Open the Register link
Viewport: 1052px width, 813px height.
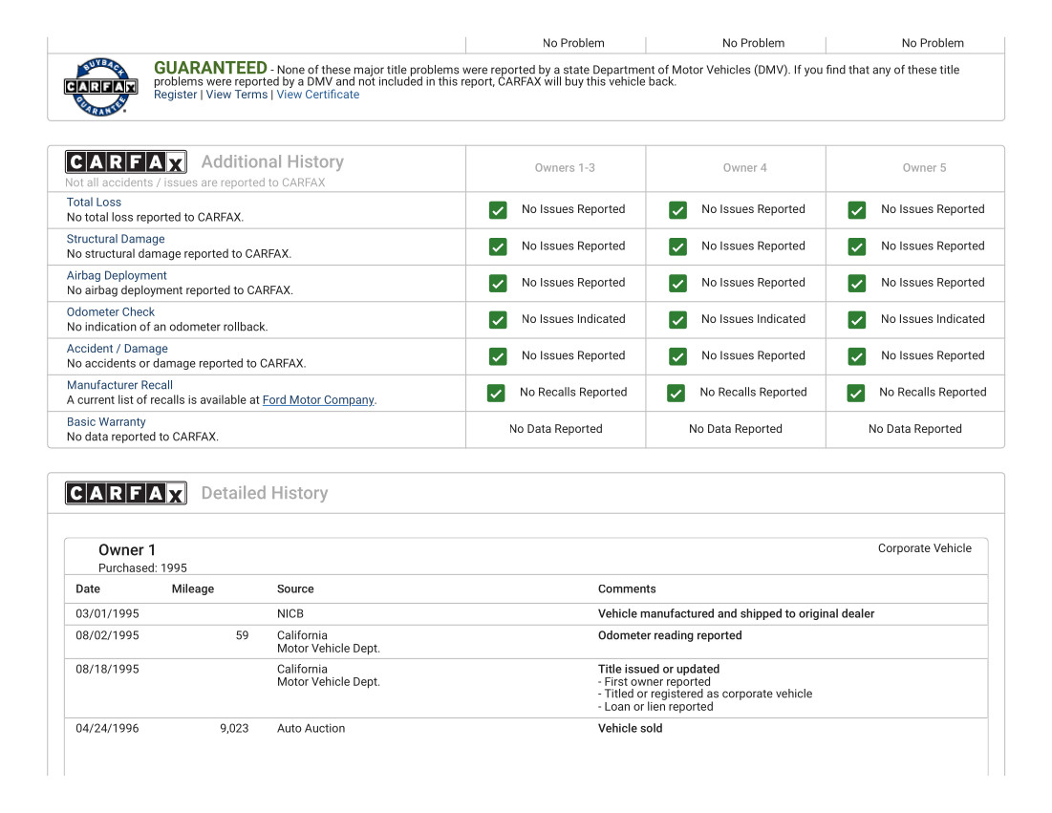[x=175, y=95]
